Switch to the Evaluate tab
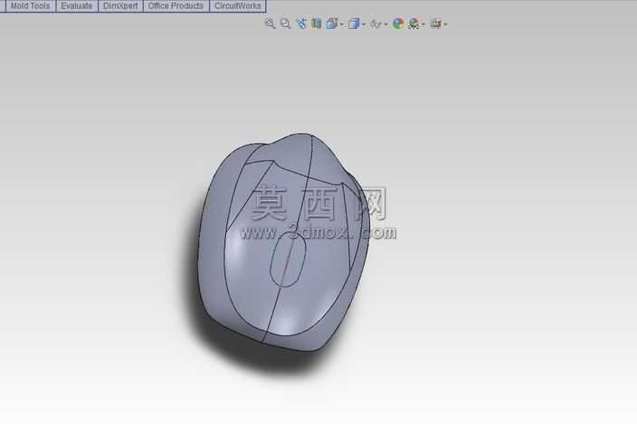The width and height of the screenshot is (637, 424). coord(77,6)
